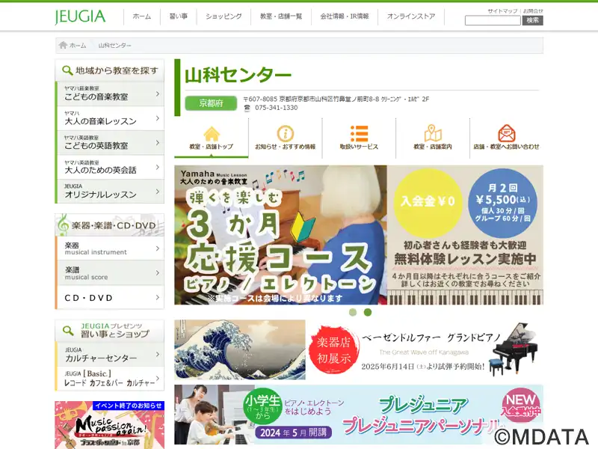Select the first carousel slide dot
Viewport: 598px width, 449px height.
point(353,312)
